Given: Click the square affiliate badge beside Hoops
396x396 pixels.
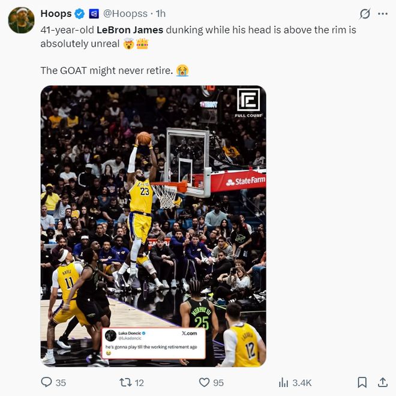Looking at the screenshot, I should (x=94, y=14).
